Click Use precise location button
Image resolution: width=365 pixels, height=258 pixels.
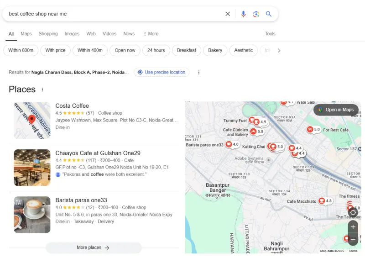pyautogui.click(x=162, y=72)
